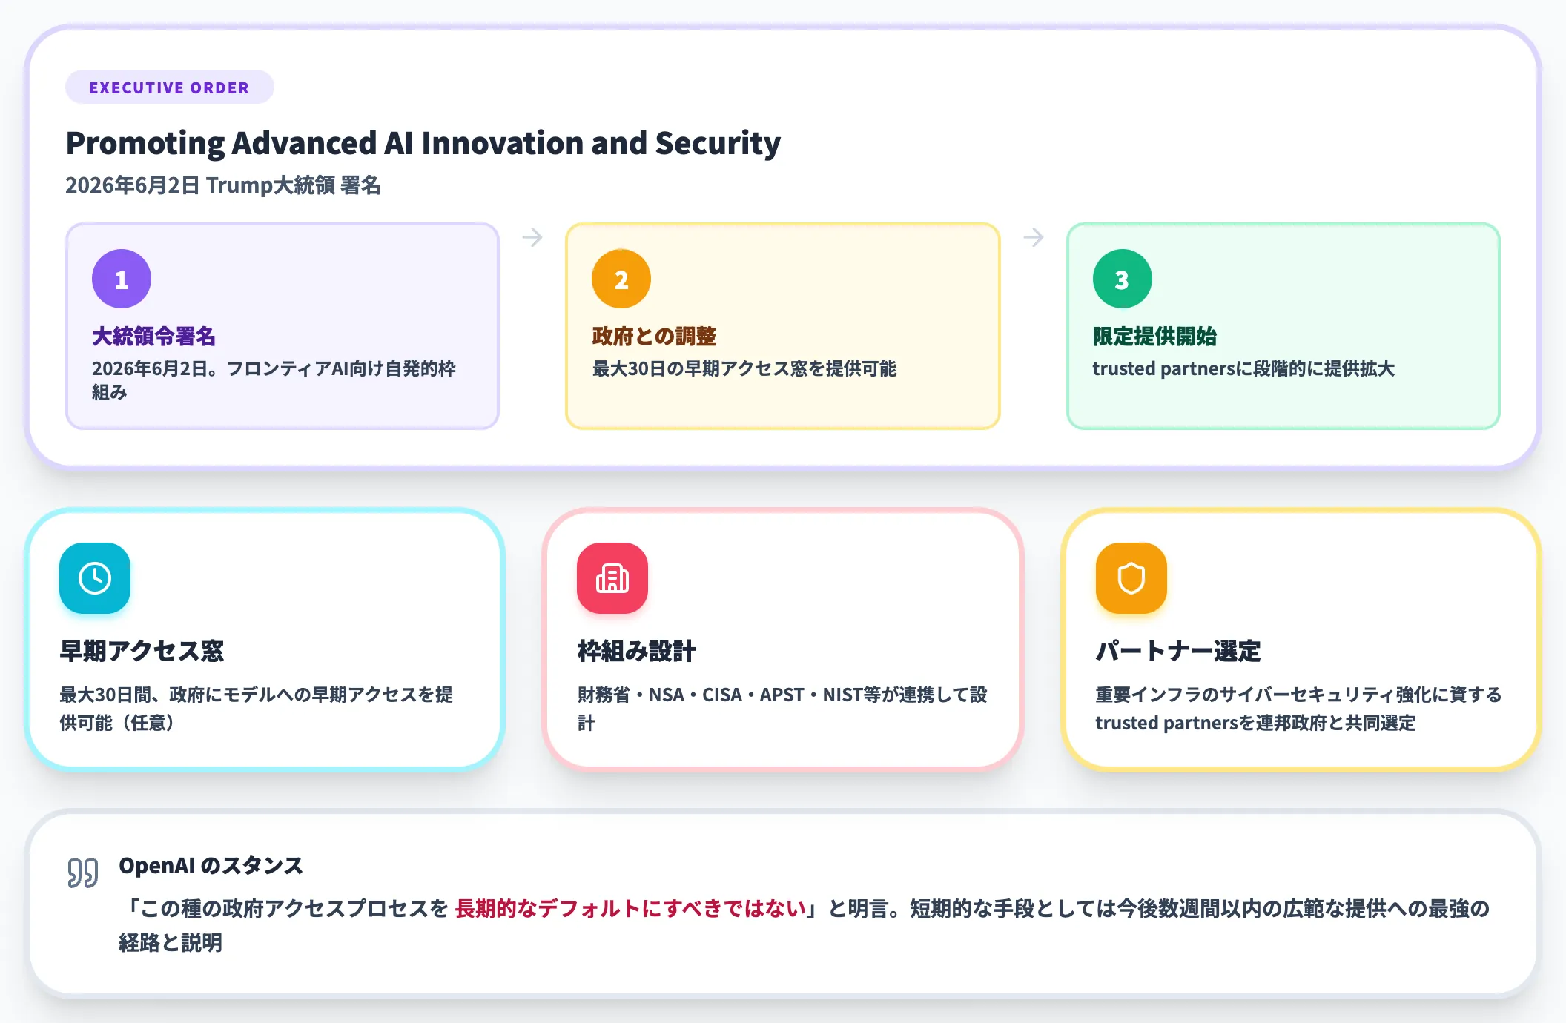Open the 早期アクセス窓 card heading
The image size is (1566, 1023).
pos(142,651)
